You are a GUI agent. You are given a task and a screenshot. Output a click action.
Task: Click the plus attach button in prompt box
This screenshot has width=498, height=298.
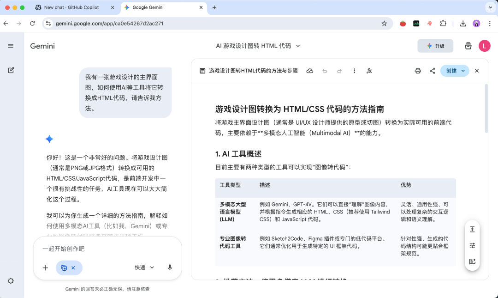click(45, 268)
